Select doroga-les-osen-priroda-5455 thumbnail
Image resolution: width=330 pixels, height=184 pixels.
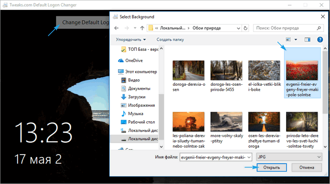point(226,70)
